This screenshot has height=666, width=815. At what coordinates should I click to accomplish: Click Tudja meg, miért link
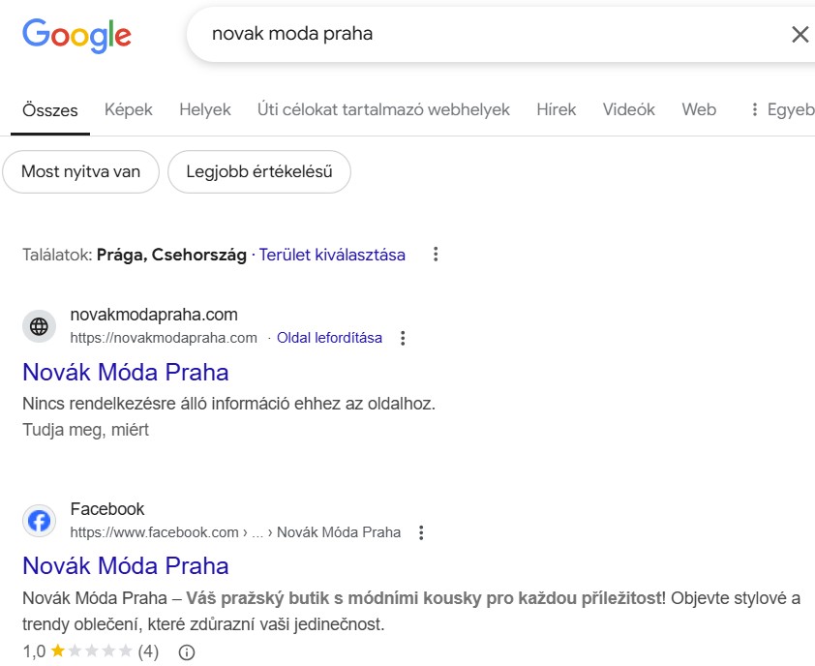(x=86, y=430)
